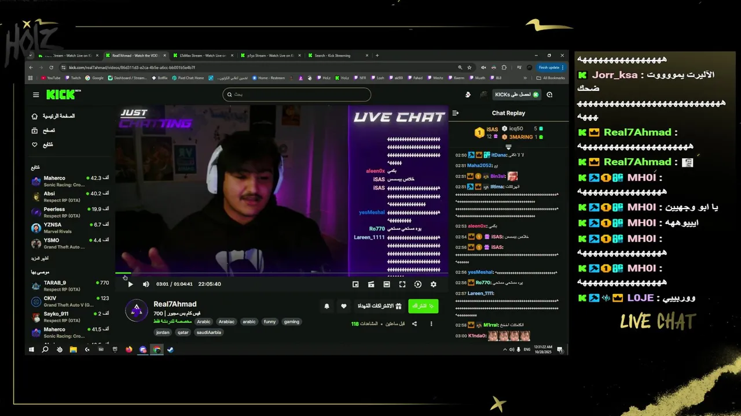Image resolution: width=741 pixels, height=416 pixels.
Task: Open the three-dot options menu under Subscribe
Action: (431, 324)
